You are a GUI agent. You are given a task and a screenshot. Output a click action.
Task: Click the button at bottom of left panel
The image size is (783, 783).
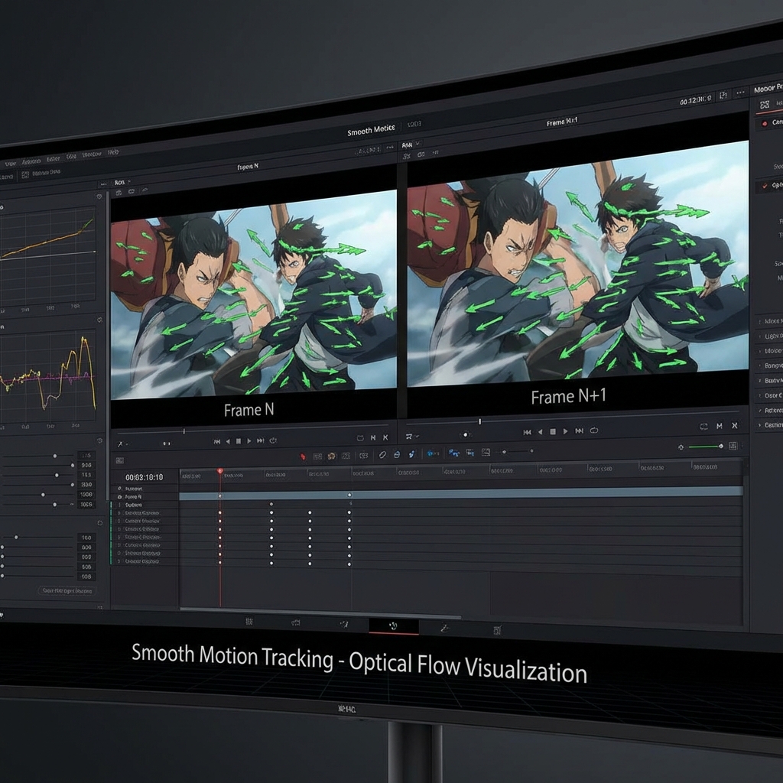67,591
